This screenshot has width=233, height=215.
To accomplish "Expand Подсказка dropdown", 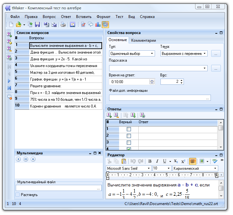I will click(205, 68).
